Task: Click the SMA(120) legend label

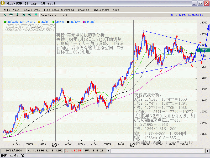Action: click(x=75, y=22)
